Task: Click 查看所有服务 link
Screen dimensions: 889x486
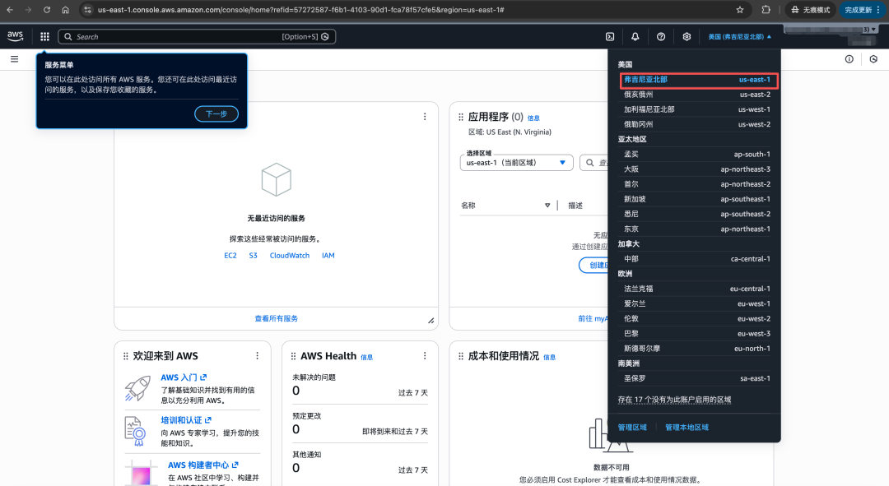Action: [276, 318]
